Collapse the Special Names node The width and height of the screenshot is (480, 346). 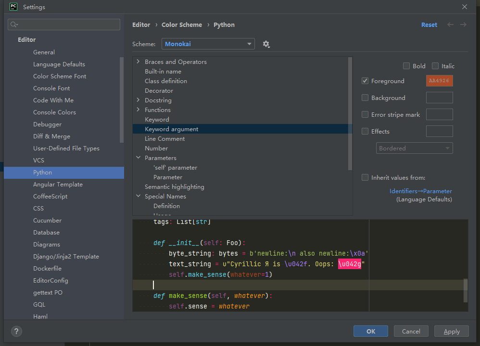[139, 196]
